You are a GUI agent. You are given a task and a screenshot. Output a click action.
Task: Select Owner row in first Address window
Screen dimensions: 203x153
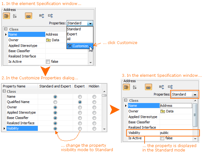(27, 40)
